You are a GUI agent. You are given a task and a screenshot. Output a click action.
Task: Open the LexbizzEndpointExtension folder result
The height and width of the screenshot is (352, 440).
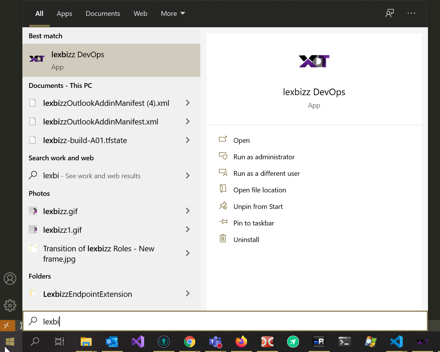click(x=88, y=294)
